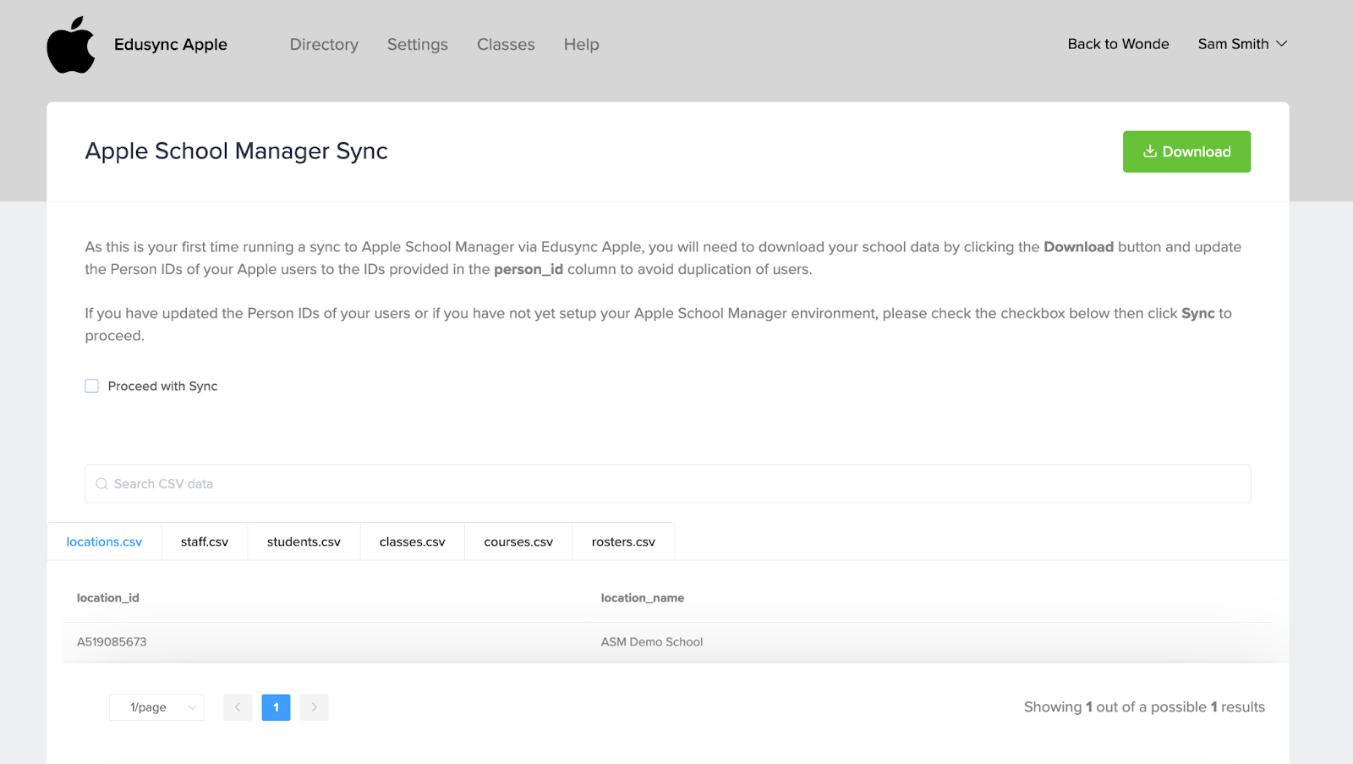Click the location_name column header
1353x764 pixels.
click(x=643, y=597)
